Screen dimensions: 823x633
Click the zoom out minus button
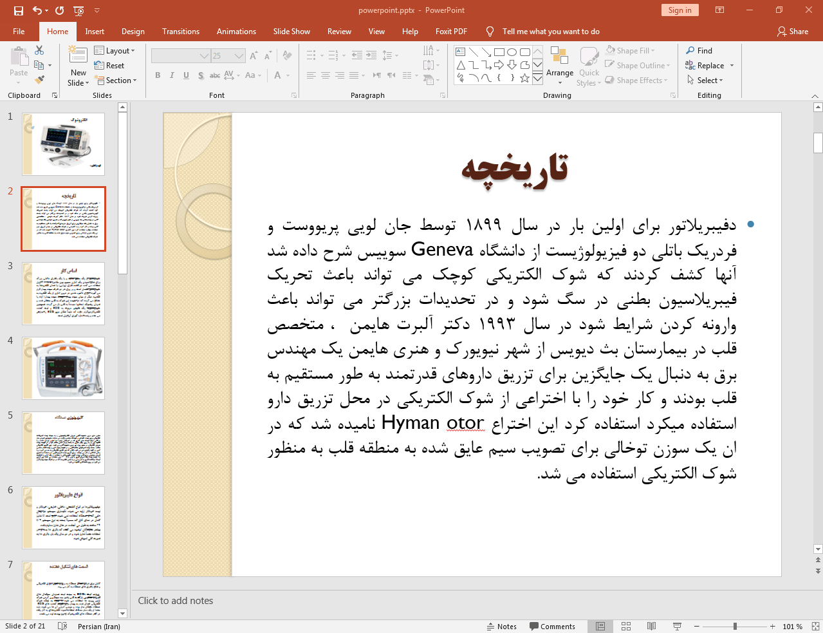[697, 627]
